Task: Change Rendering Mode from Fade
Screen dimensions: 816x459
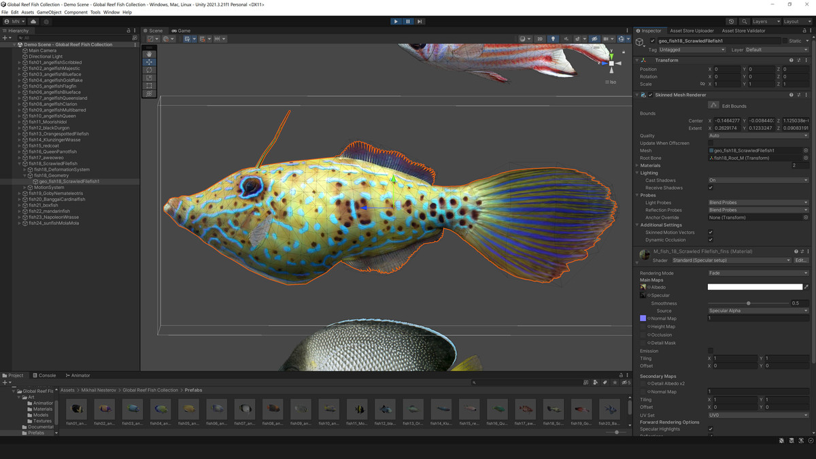Action: (758, 273)
